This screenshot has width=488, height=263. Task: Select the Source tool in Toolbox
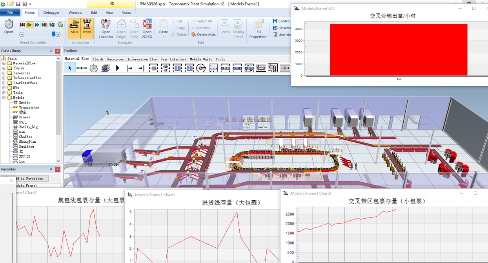point(129,68)
